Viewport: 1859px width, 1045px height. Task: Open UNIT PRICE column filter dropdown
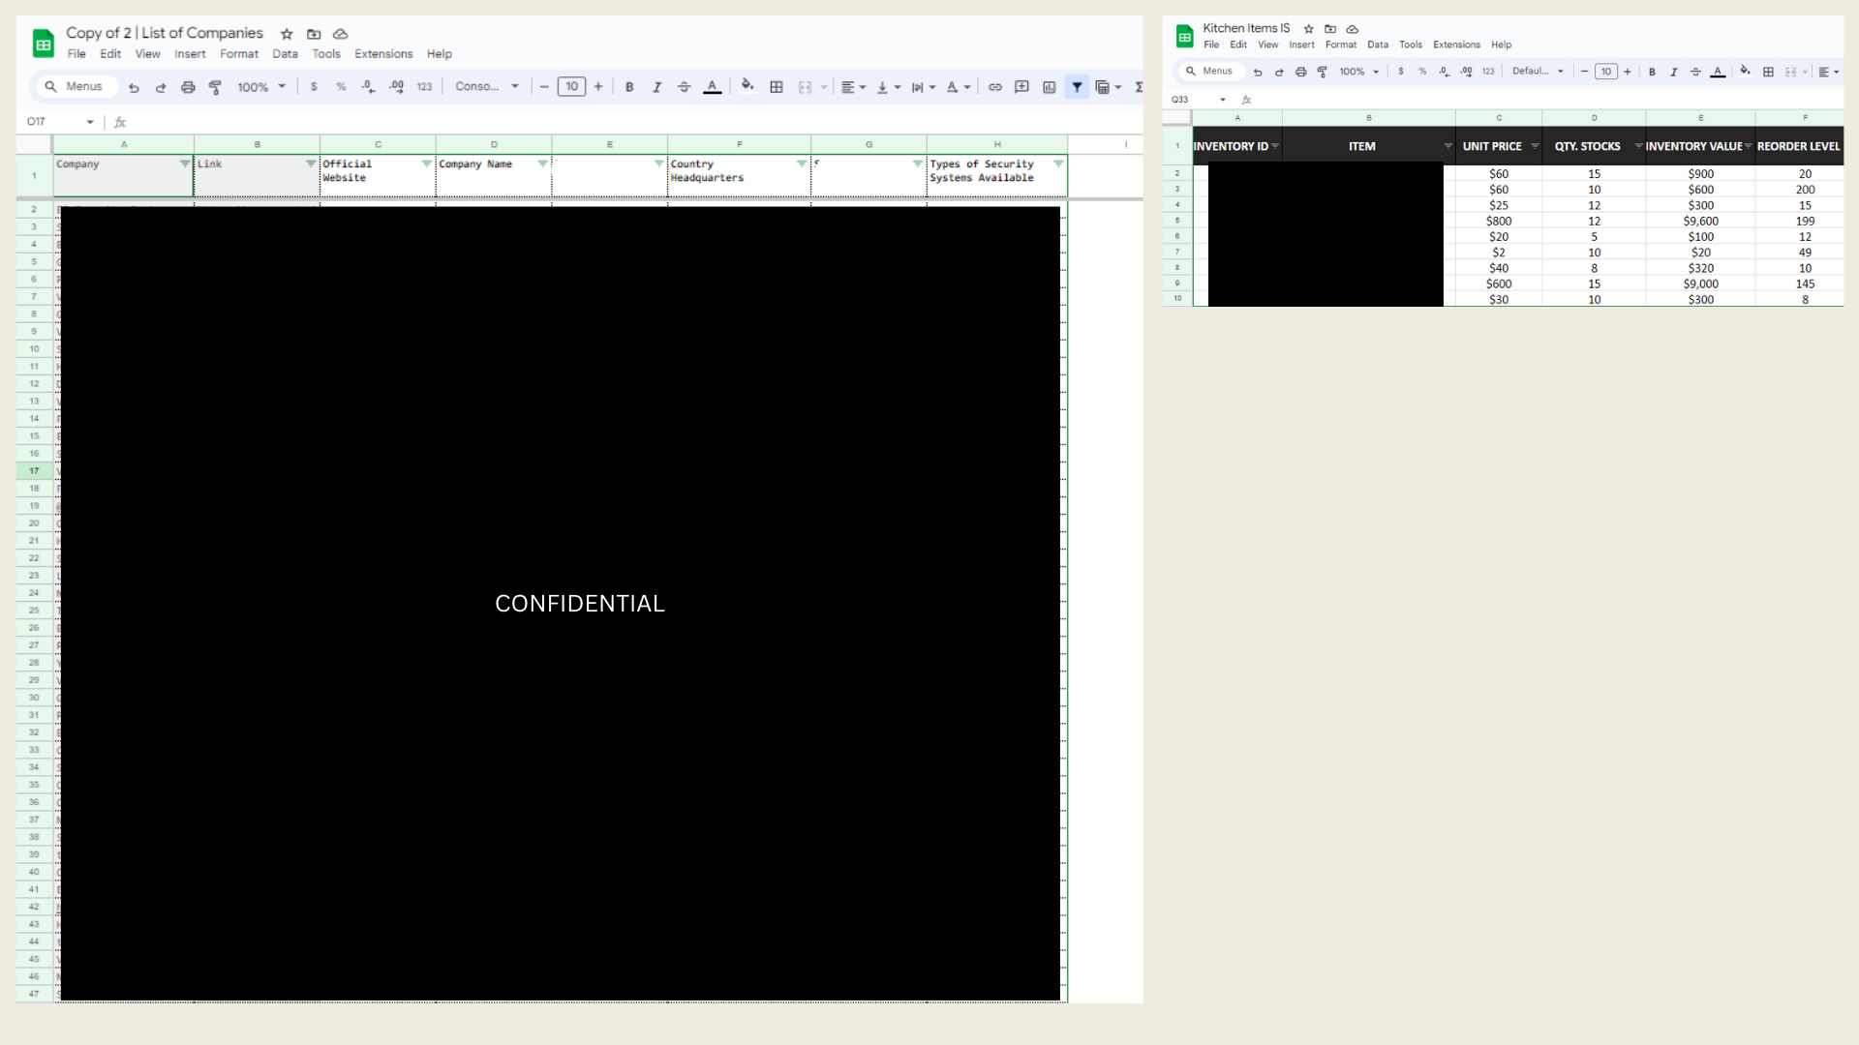coord(1535,146)
